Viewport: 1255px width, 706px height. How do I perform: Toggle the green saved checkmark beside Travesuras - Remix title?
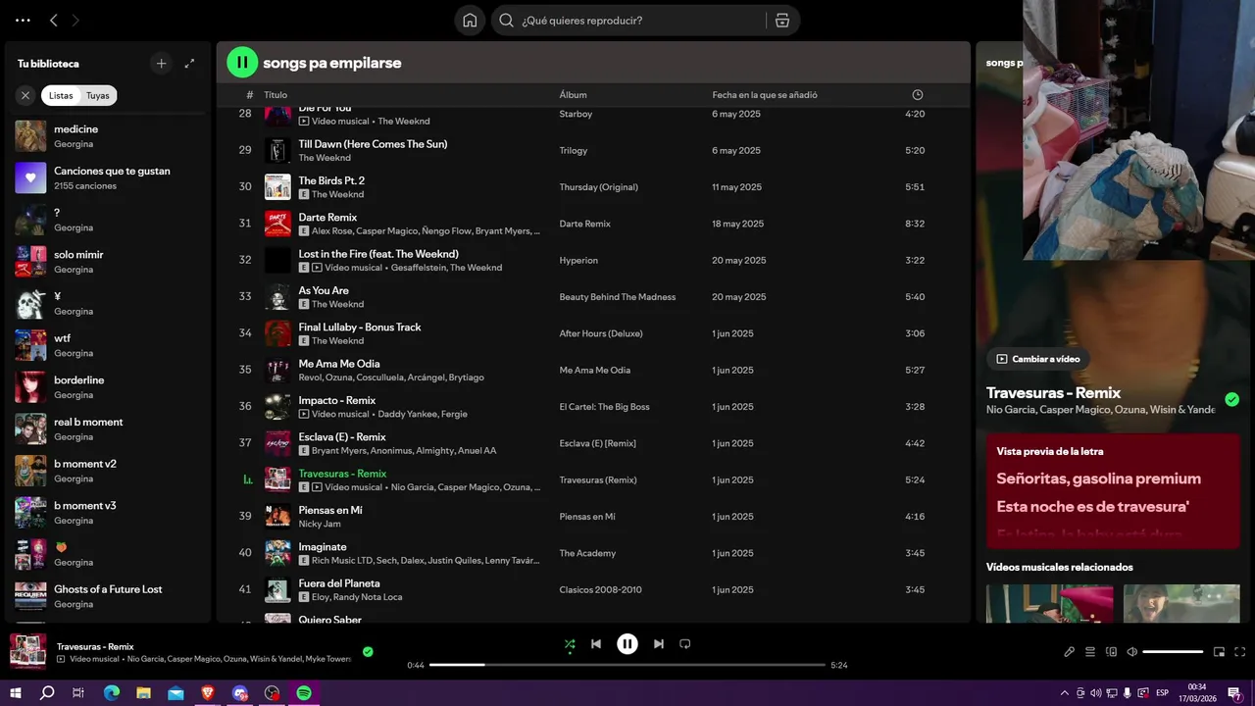pos(1232,399)
